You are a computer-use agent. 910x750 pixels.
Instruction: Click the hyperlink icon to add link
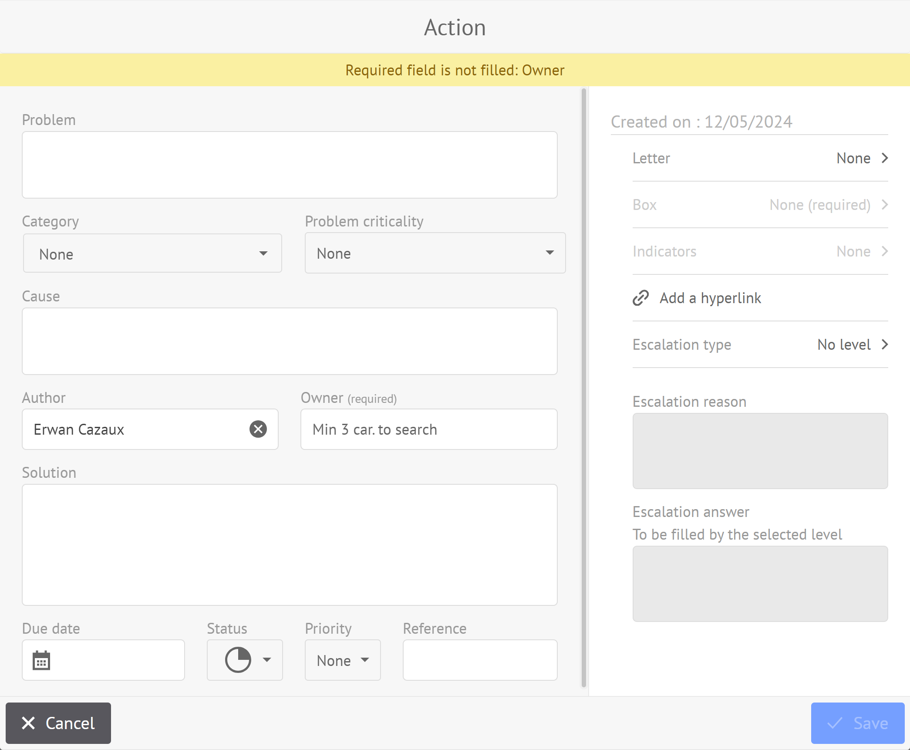(x=640, y=297)
